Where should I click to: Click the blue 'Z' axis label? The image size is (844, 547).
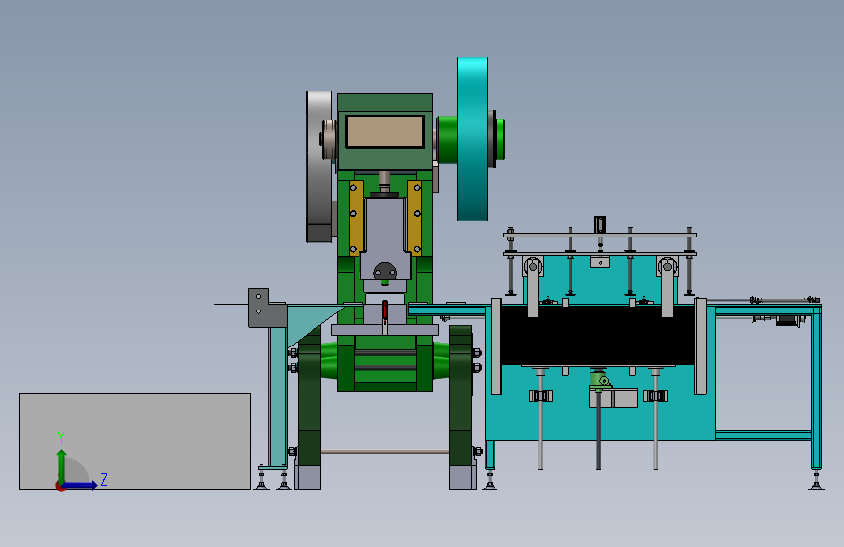104,479
